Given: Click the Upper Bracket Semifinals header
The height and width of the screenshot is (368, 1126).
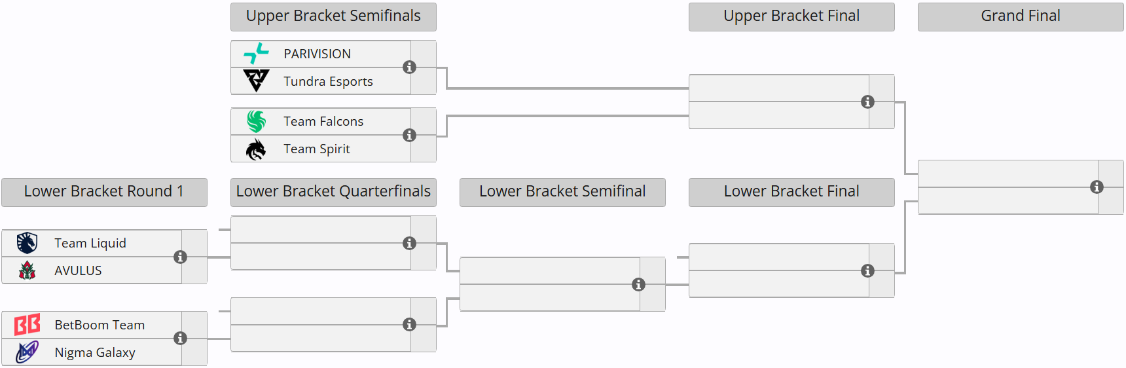Looking at the screenshot, I should click(333, 16).
